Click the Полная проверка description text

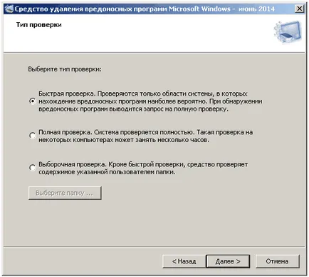click(x=145, y=136)
